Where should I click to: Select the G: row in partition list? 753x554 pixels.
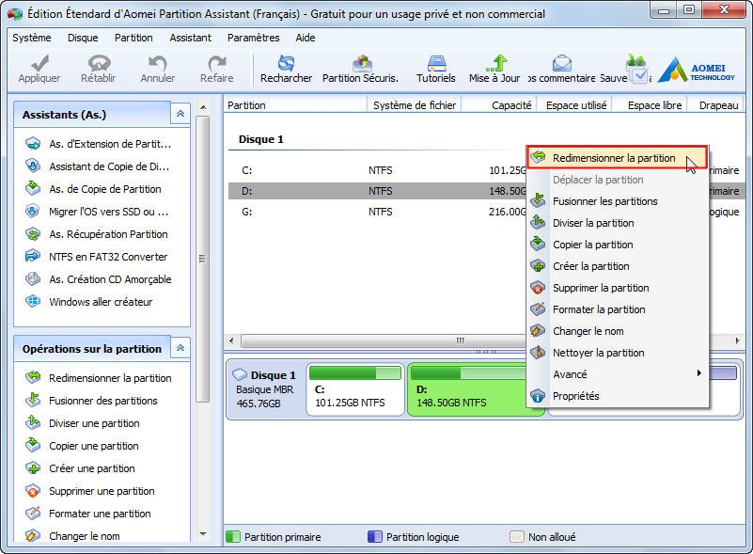click(378, 212)
